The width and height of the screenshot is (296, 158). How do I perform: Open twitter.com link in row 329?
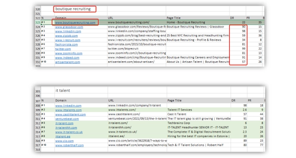(63, 49)
